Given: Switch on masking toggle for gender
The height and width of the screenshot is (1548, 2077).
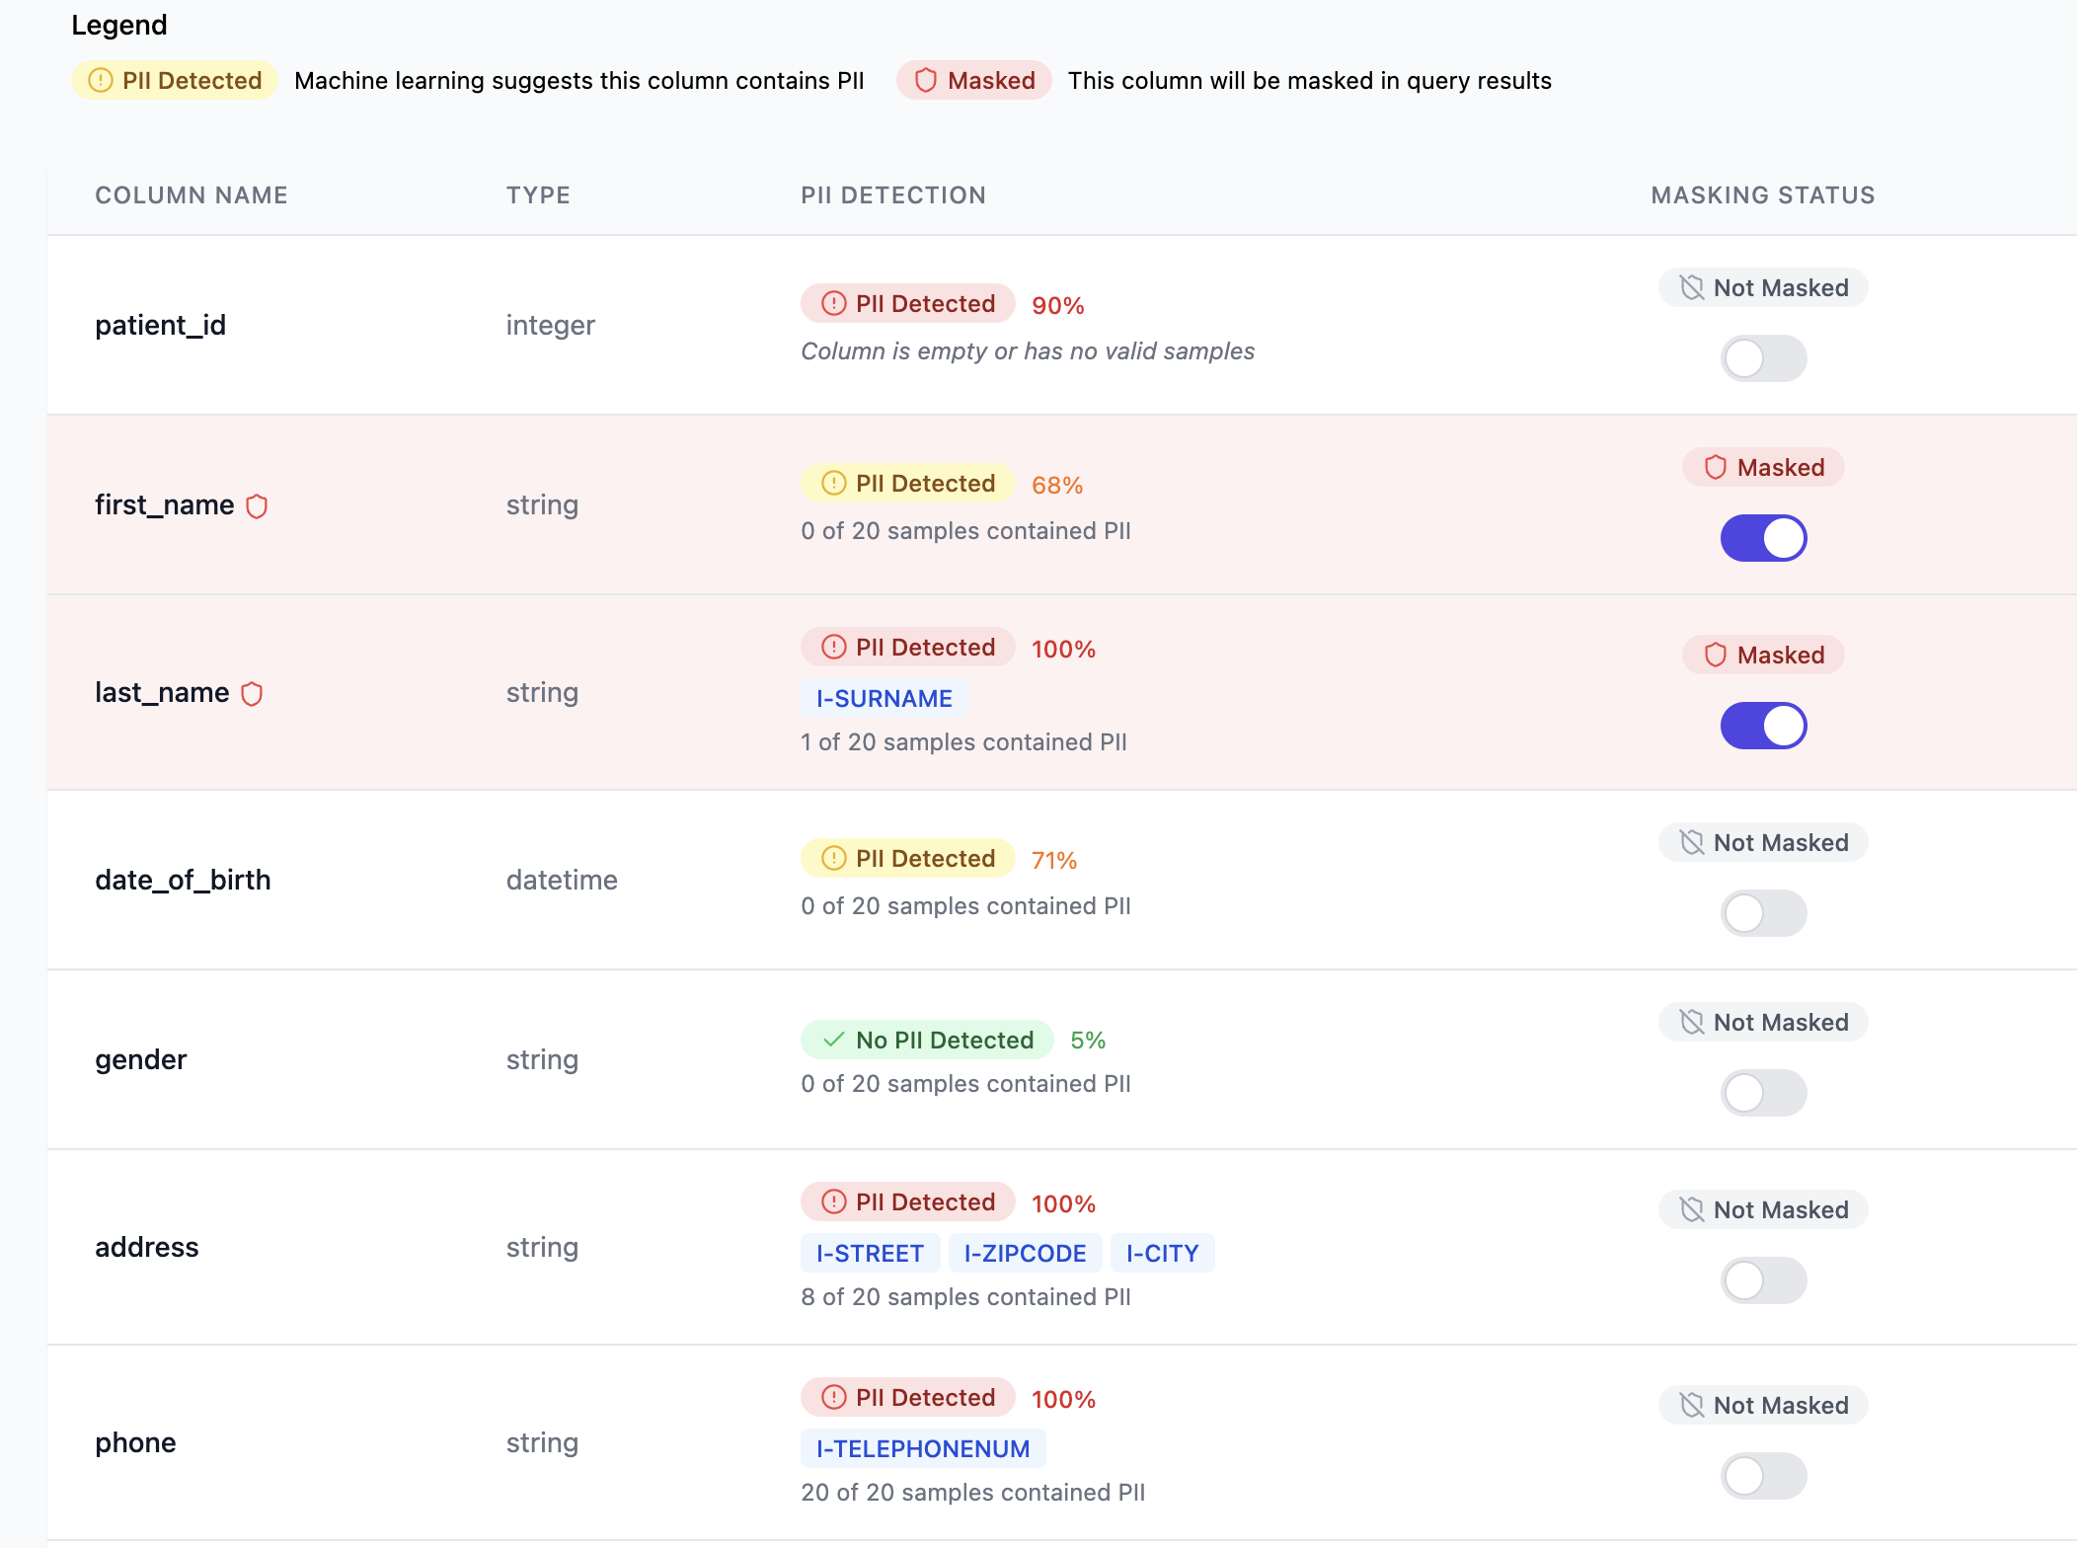Looking at the screenshot, I should point(1763,1093).
